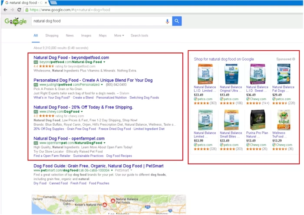Click the green padlock security icon
Viewport: 304px width, 215px height.
tap(27, 10)
